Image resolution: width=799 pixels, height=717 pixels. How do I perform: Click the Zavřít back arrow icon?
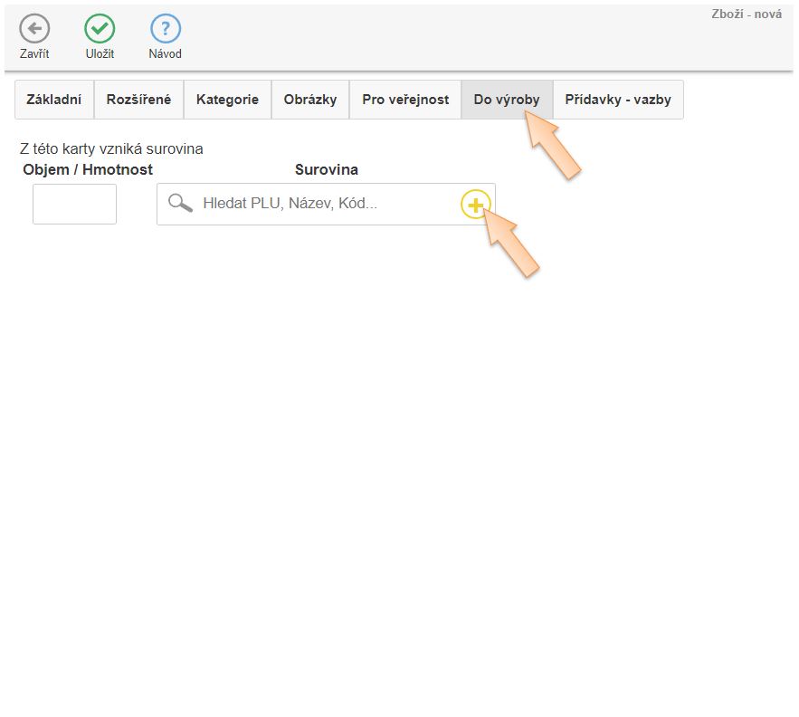point(34,28)
